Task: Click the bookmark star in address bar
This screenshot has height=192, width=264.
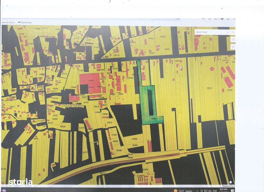Action: pyautogui.click(x=178, y=19)
